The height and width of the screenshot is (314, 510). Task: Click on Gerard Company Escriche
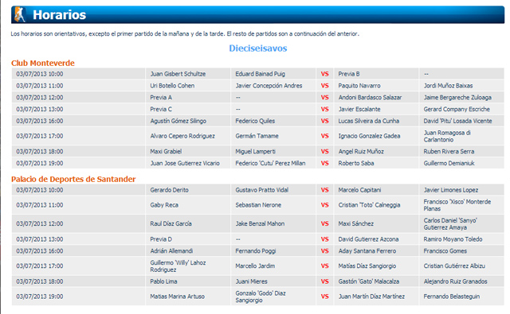(x=457, y=109)
